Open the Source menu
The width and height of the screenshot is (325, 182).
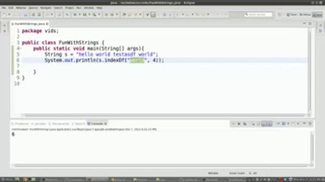[x=34, y=8]
